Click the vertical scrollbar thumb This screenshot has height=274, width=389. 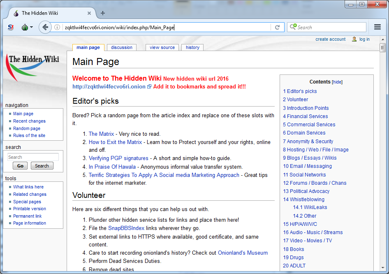point(383,47)
